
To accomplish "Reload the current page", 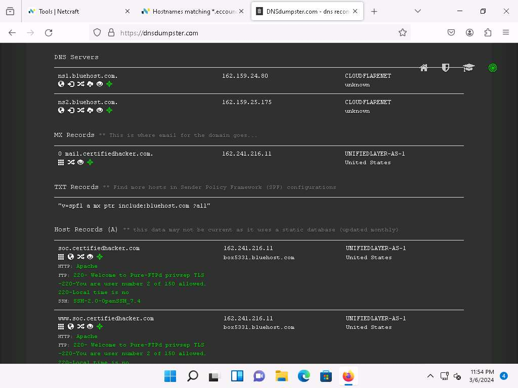I will tap(49, 32).
